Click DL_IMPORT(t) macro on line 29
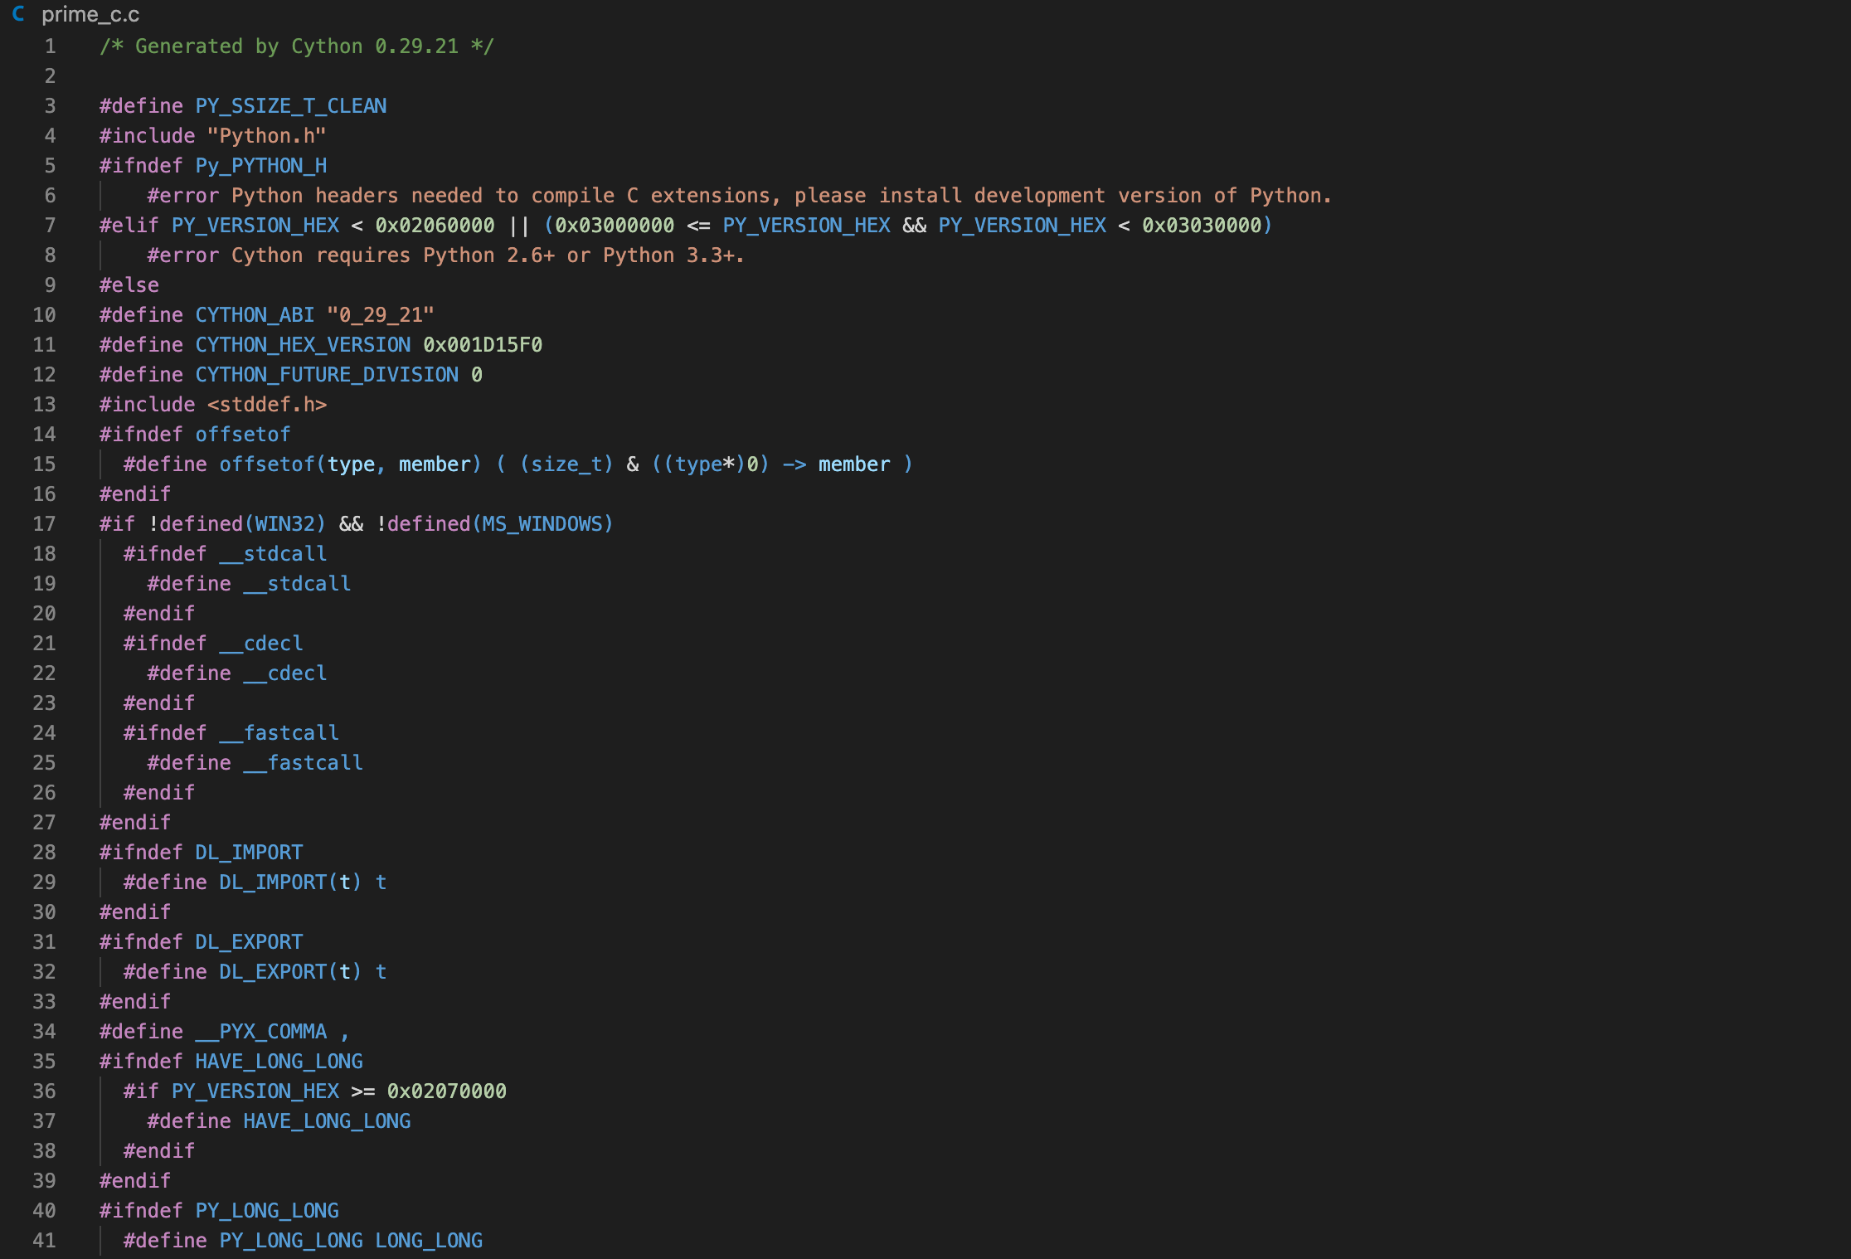The height and width of the screenshot is (1259, 1851). pyautogui.click(x=290, y=882)
